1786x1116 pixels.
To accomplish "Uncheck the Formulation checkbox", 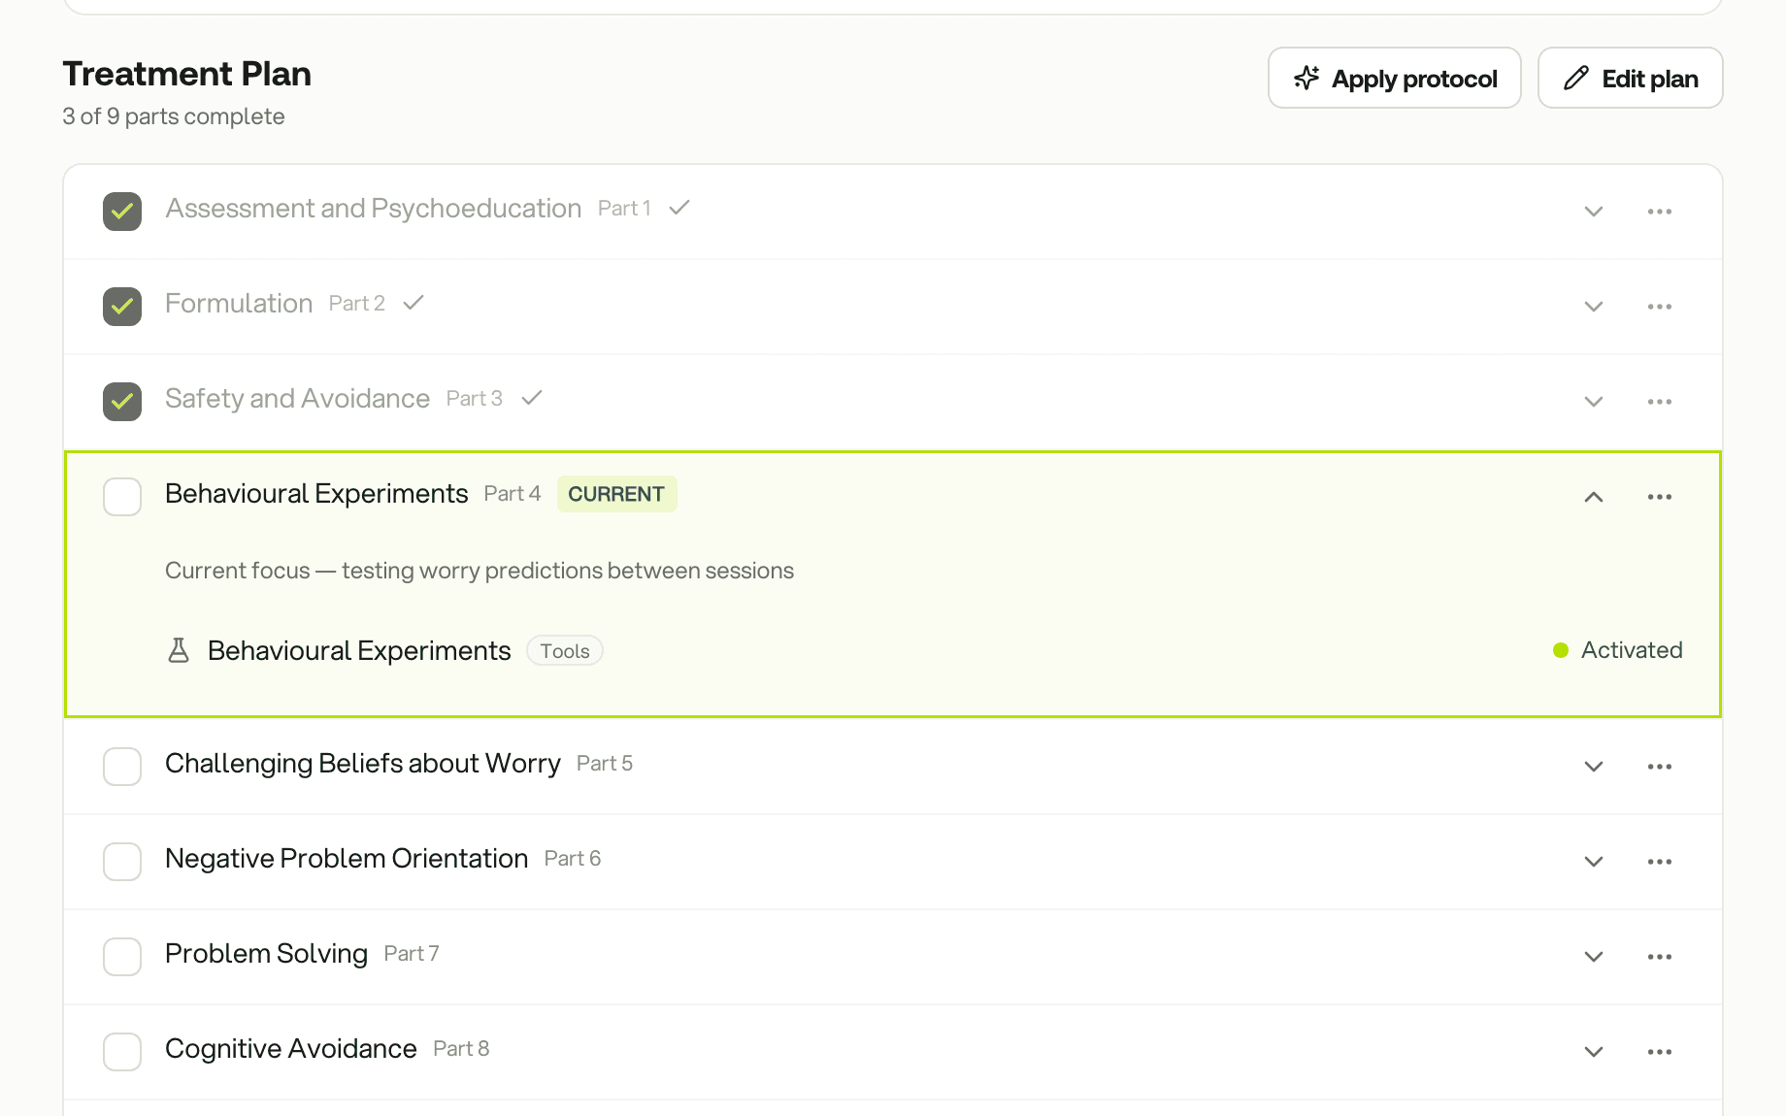I will (x=122, y=307).
